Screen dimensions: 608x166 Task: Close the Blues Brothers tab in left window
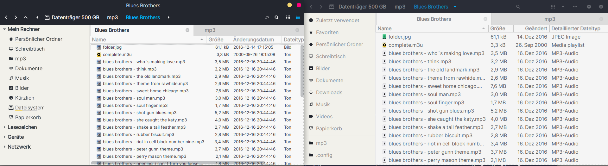pyautogui.click(x=187, y=30)
